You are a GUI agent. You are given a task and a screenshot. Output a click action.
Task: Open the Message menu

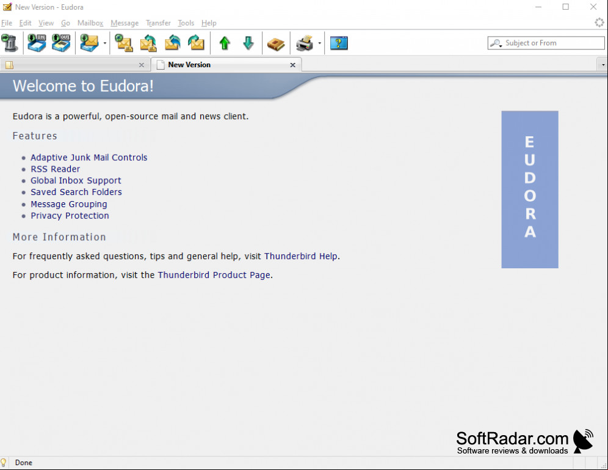[x=125, y=23]
